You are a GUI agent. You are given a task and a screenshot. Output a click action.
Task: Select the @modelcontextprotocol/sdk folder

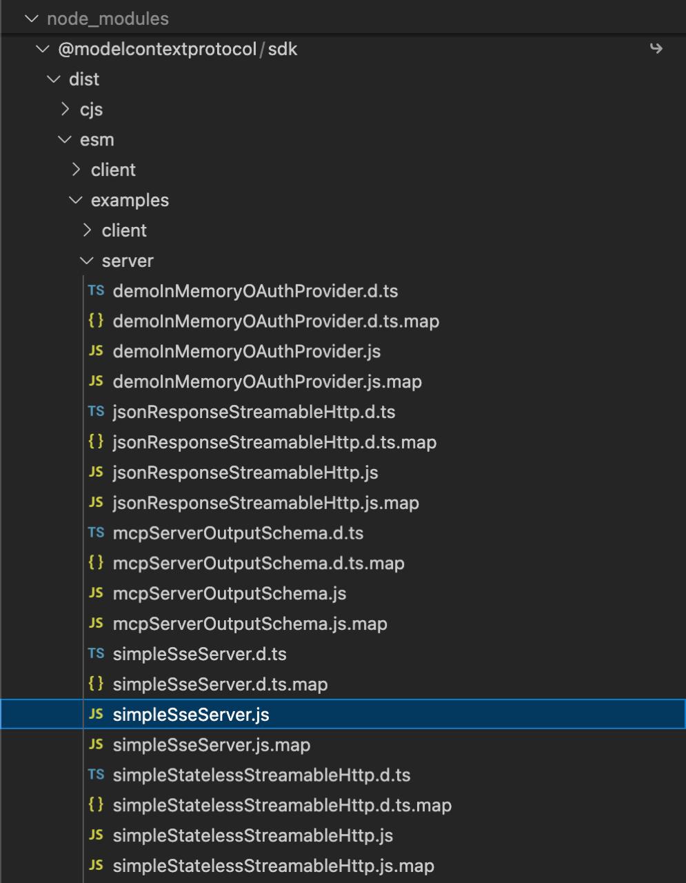[177, 49]
